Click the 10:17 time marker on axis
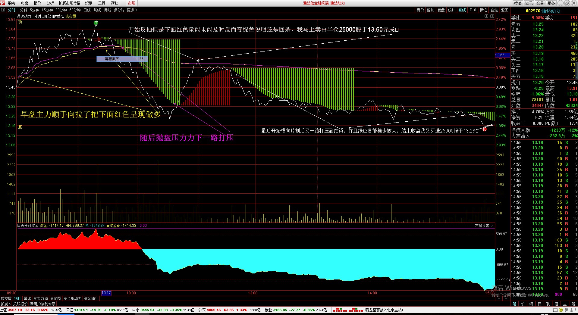Image resolution: width=578 pixels, height=315 pixels. click(106, 293)
